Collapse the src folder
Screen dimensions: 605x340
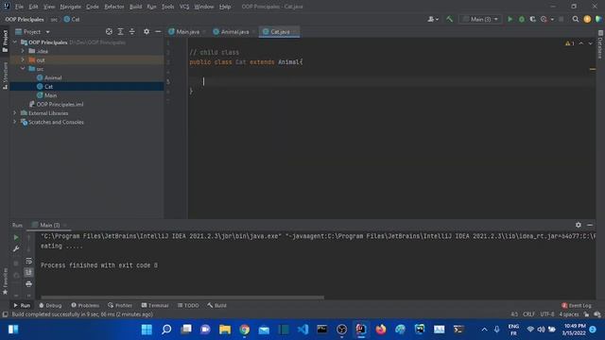pyautogui.click(x=23, y=69)
